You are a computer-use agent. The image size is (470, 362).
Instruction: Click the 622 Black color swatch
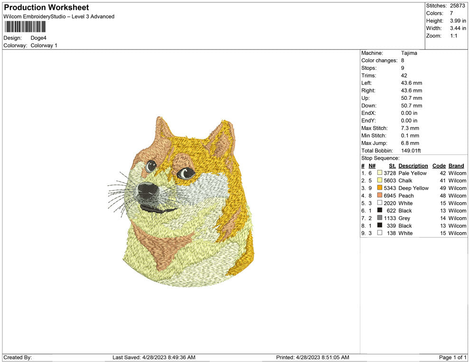379,210
